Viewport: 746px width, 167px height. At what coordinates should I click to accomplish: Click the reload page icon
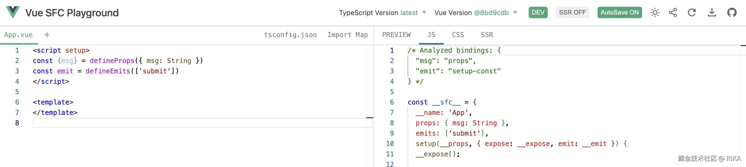(692, 12)
